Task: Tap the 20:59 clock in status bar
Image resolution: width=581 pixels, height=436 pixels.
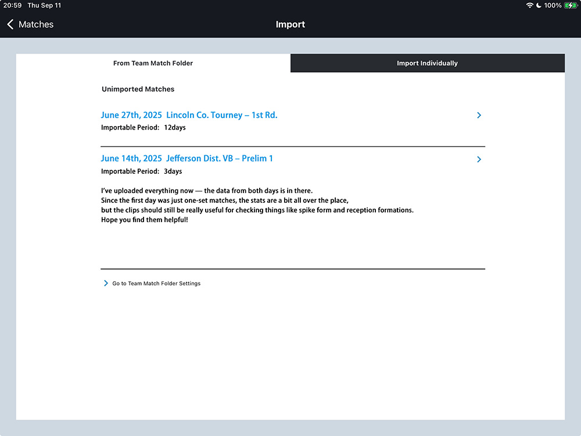Action: [x=12, y=5]
